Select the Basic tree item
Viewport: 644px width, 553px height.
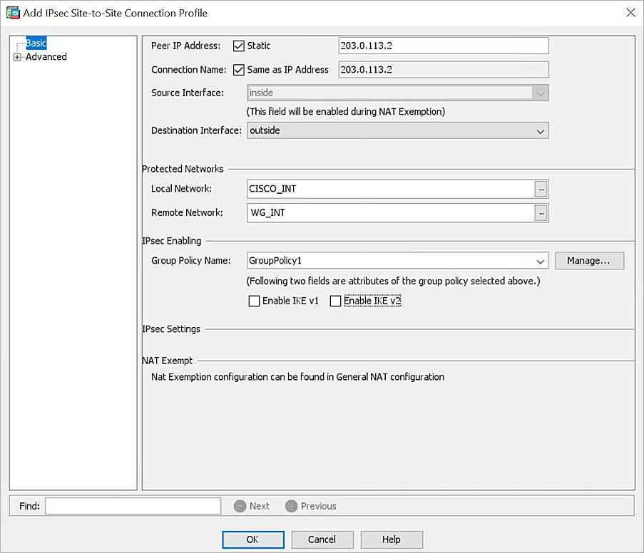point(35,43)
